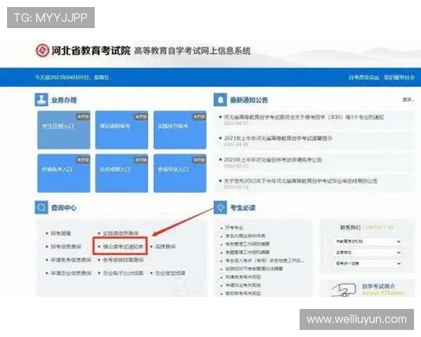Click the 业务办理 stamp icon
Screen dimensions: 421x337
click(x=41, y=100)
